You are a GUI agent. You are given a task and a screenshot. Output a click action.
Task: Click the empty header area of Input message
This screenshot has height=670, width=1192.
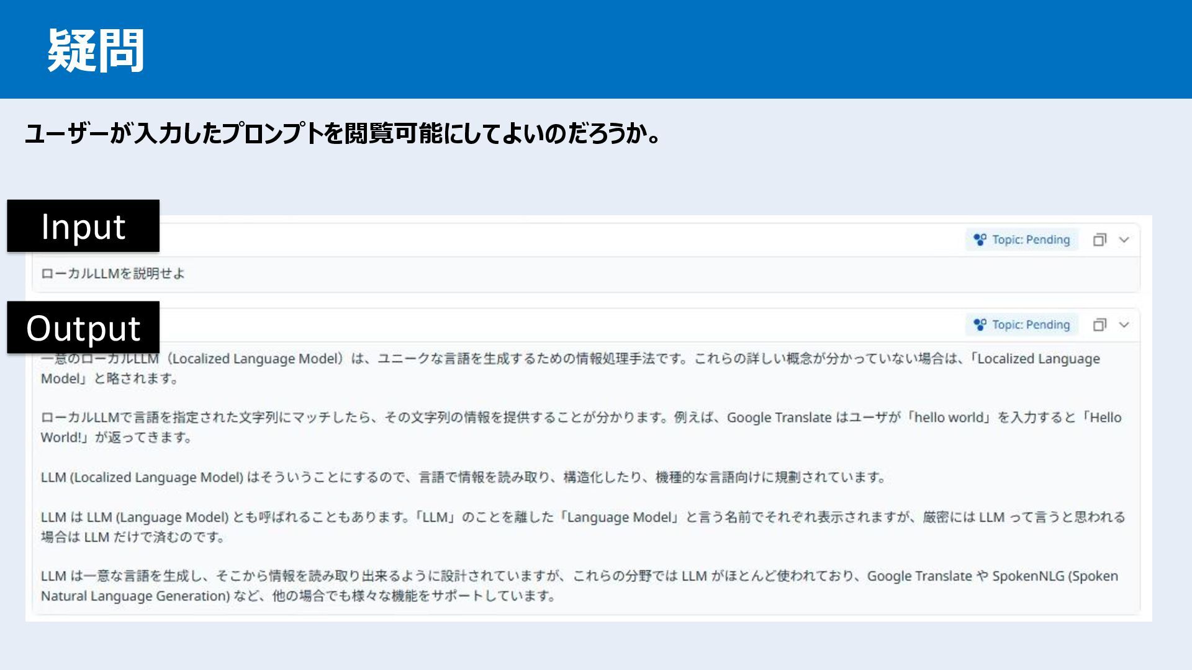[x=559, y=239]
